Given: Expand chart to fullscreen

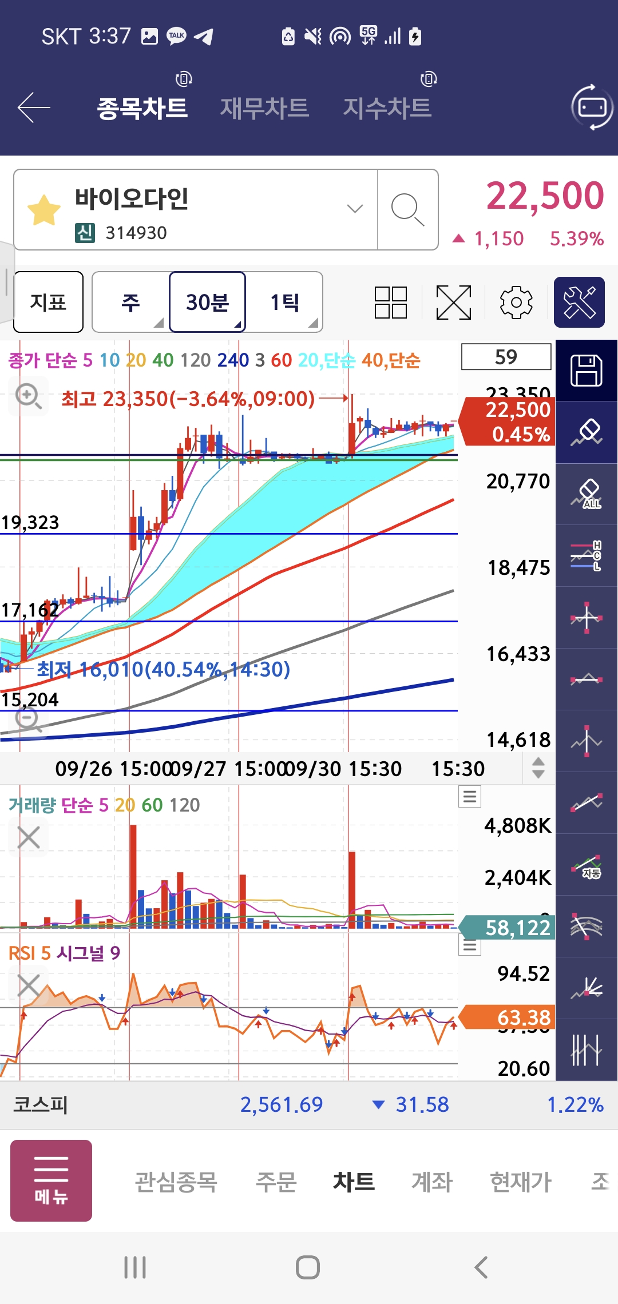Looking at the screenshot, I should coord(454,302).
